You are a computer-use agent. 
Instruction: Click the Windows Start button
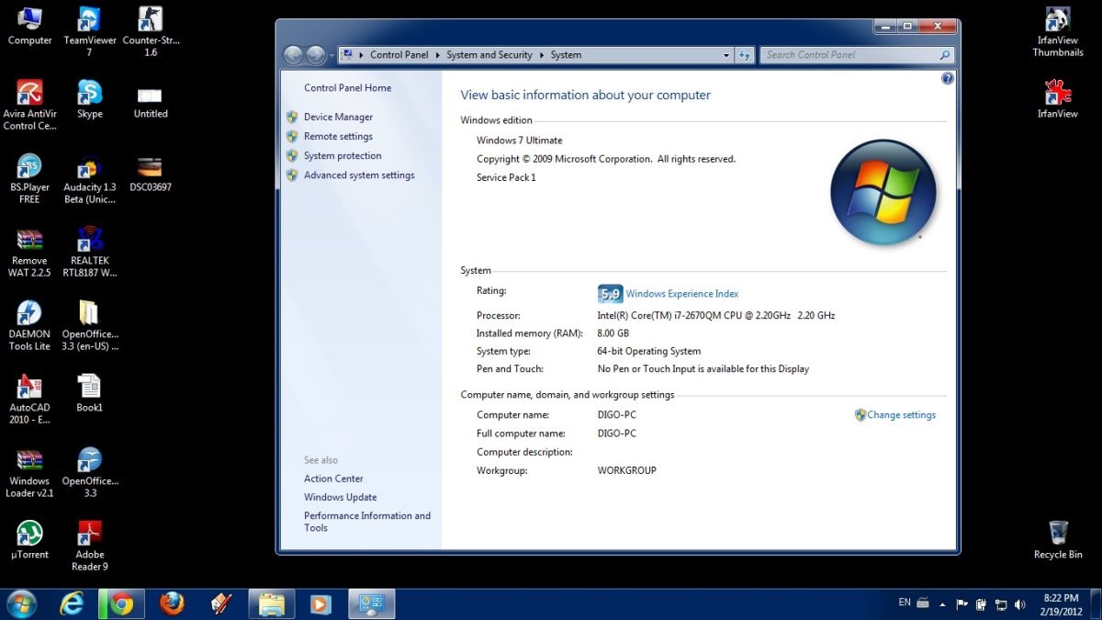pyautogui.click(x=21, y=603)
